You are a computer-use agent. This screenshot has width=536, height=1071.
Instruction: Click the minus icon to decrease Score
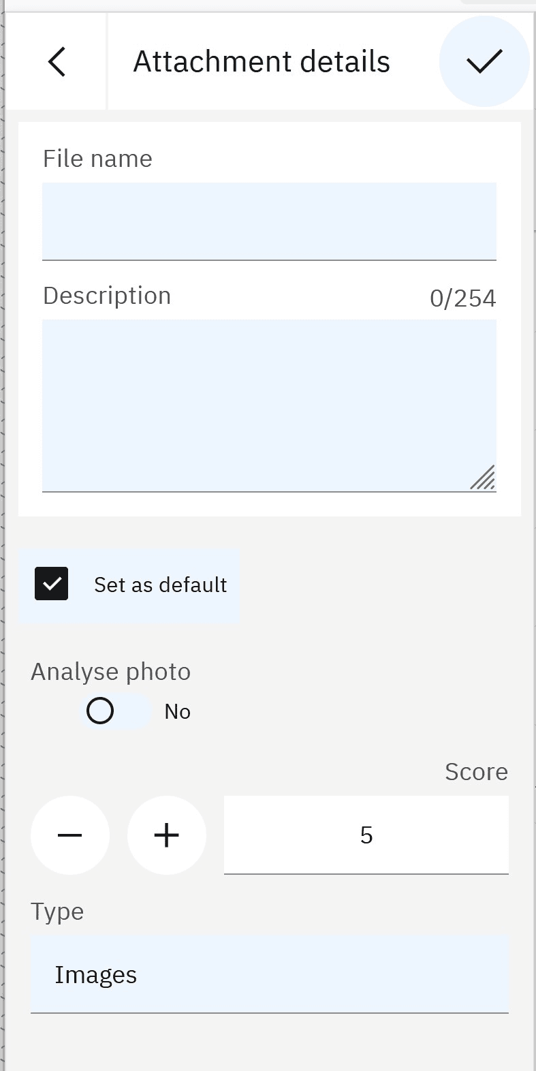point(70,835)
